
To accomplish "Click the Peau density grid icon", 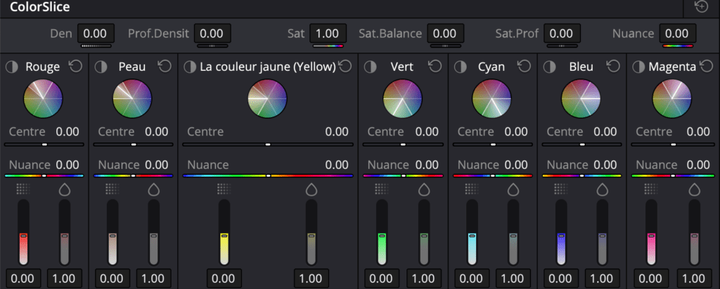I will point(112,189).
